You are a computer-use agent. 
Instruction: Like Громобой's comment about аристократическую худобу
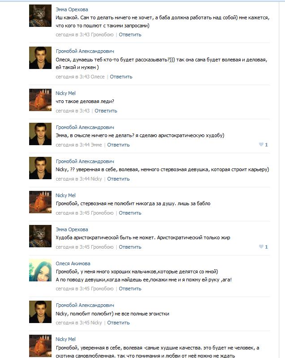point(260,145)
